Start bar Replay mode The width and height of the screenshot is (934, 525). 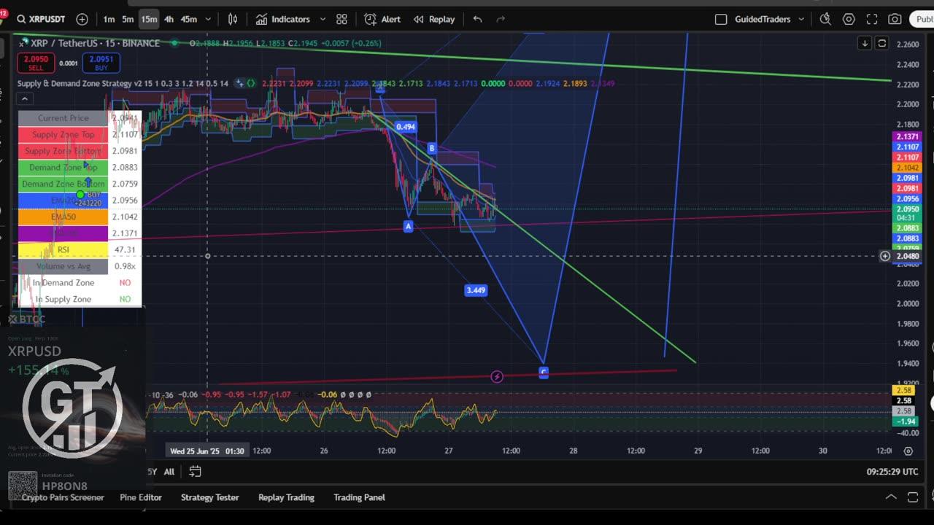tap(433, 19)
